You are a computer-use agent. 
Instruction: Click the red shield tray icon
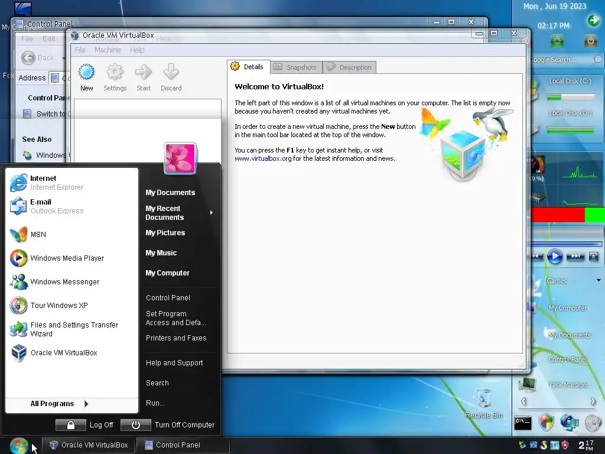tap(565, 445)
